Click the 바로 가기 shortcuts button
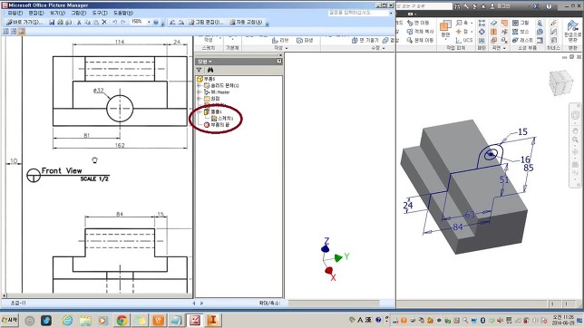This screenshot has height=328, width=584. 24,23
